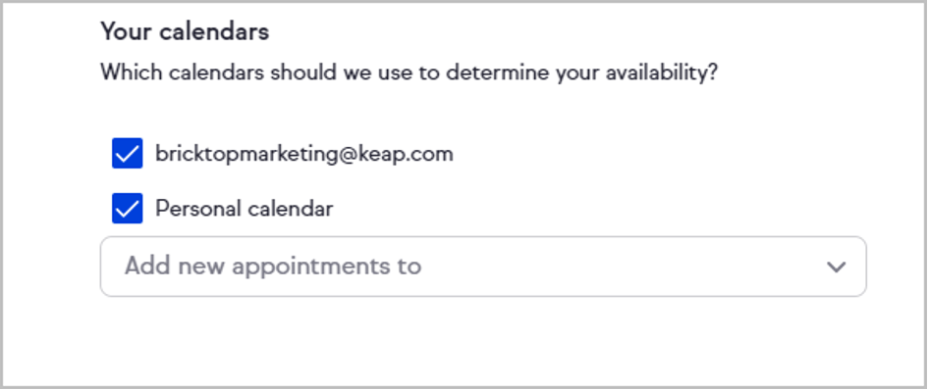Disable availability check for keap.com calendar
928x389 pixels.
click(128, 154)
